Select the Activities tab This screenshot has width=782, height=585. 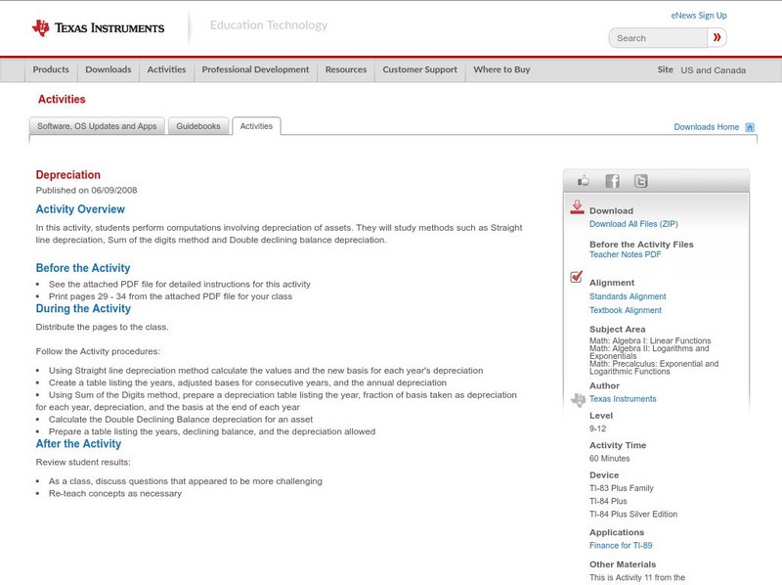pos(256,126)
